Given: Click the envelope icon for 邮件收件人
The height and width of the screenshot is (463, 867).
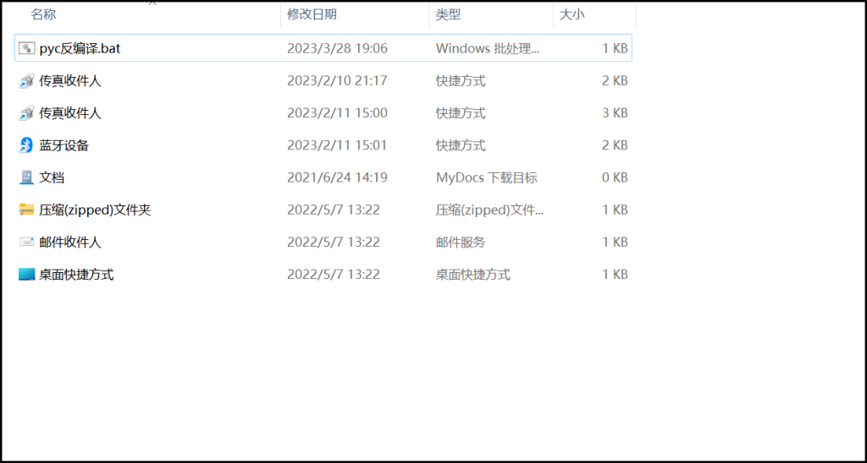Looking at the screenshot, I should tap(27, 242).
